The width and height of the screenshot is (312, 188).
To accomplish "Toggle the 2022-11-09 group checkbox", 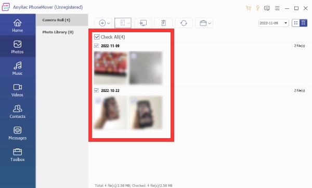I will tap(96, 46).
